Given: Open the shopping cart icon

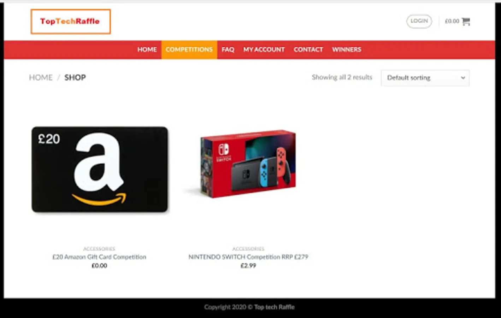Looking at the screenshot, I should 466,21.
